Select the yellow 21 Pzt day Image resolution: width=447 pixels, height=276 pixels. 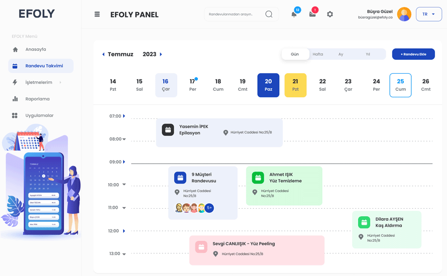pyautogui.click(x=295, y=85)
